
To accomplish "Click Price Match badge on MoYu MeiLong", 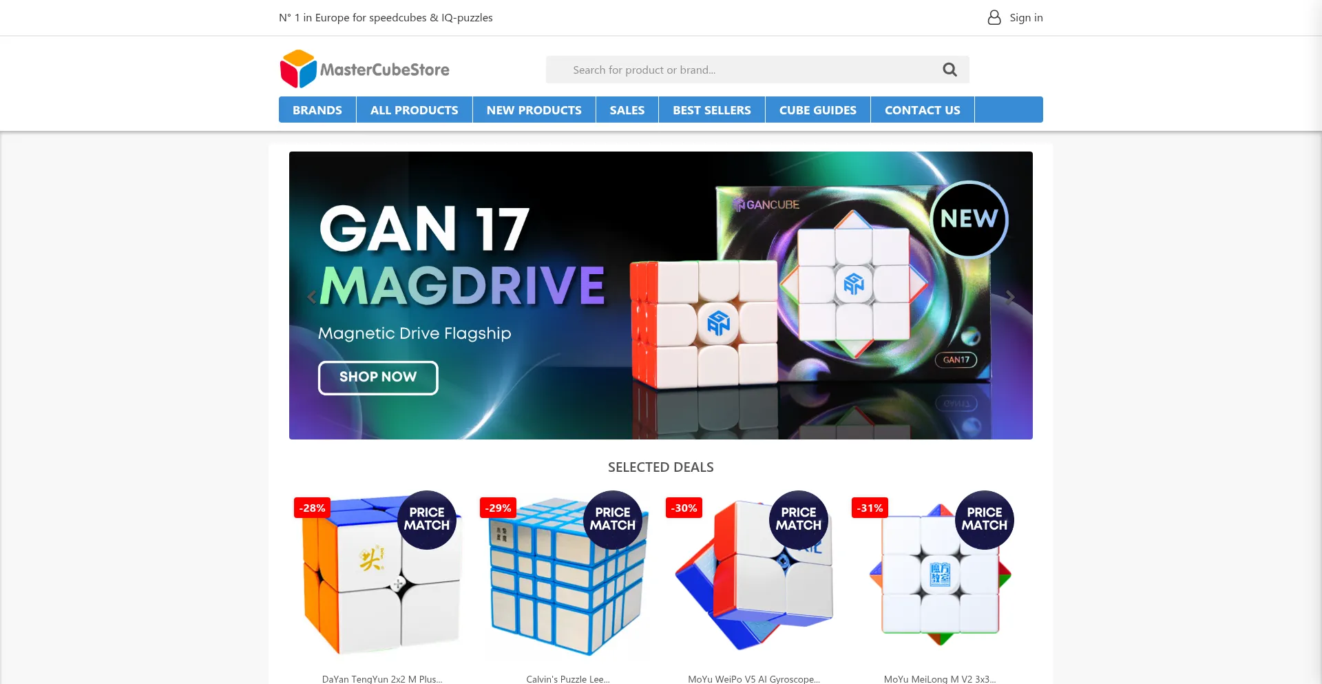I will click(985, 519).
